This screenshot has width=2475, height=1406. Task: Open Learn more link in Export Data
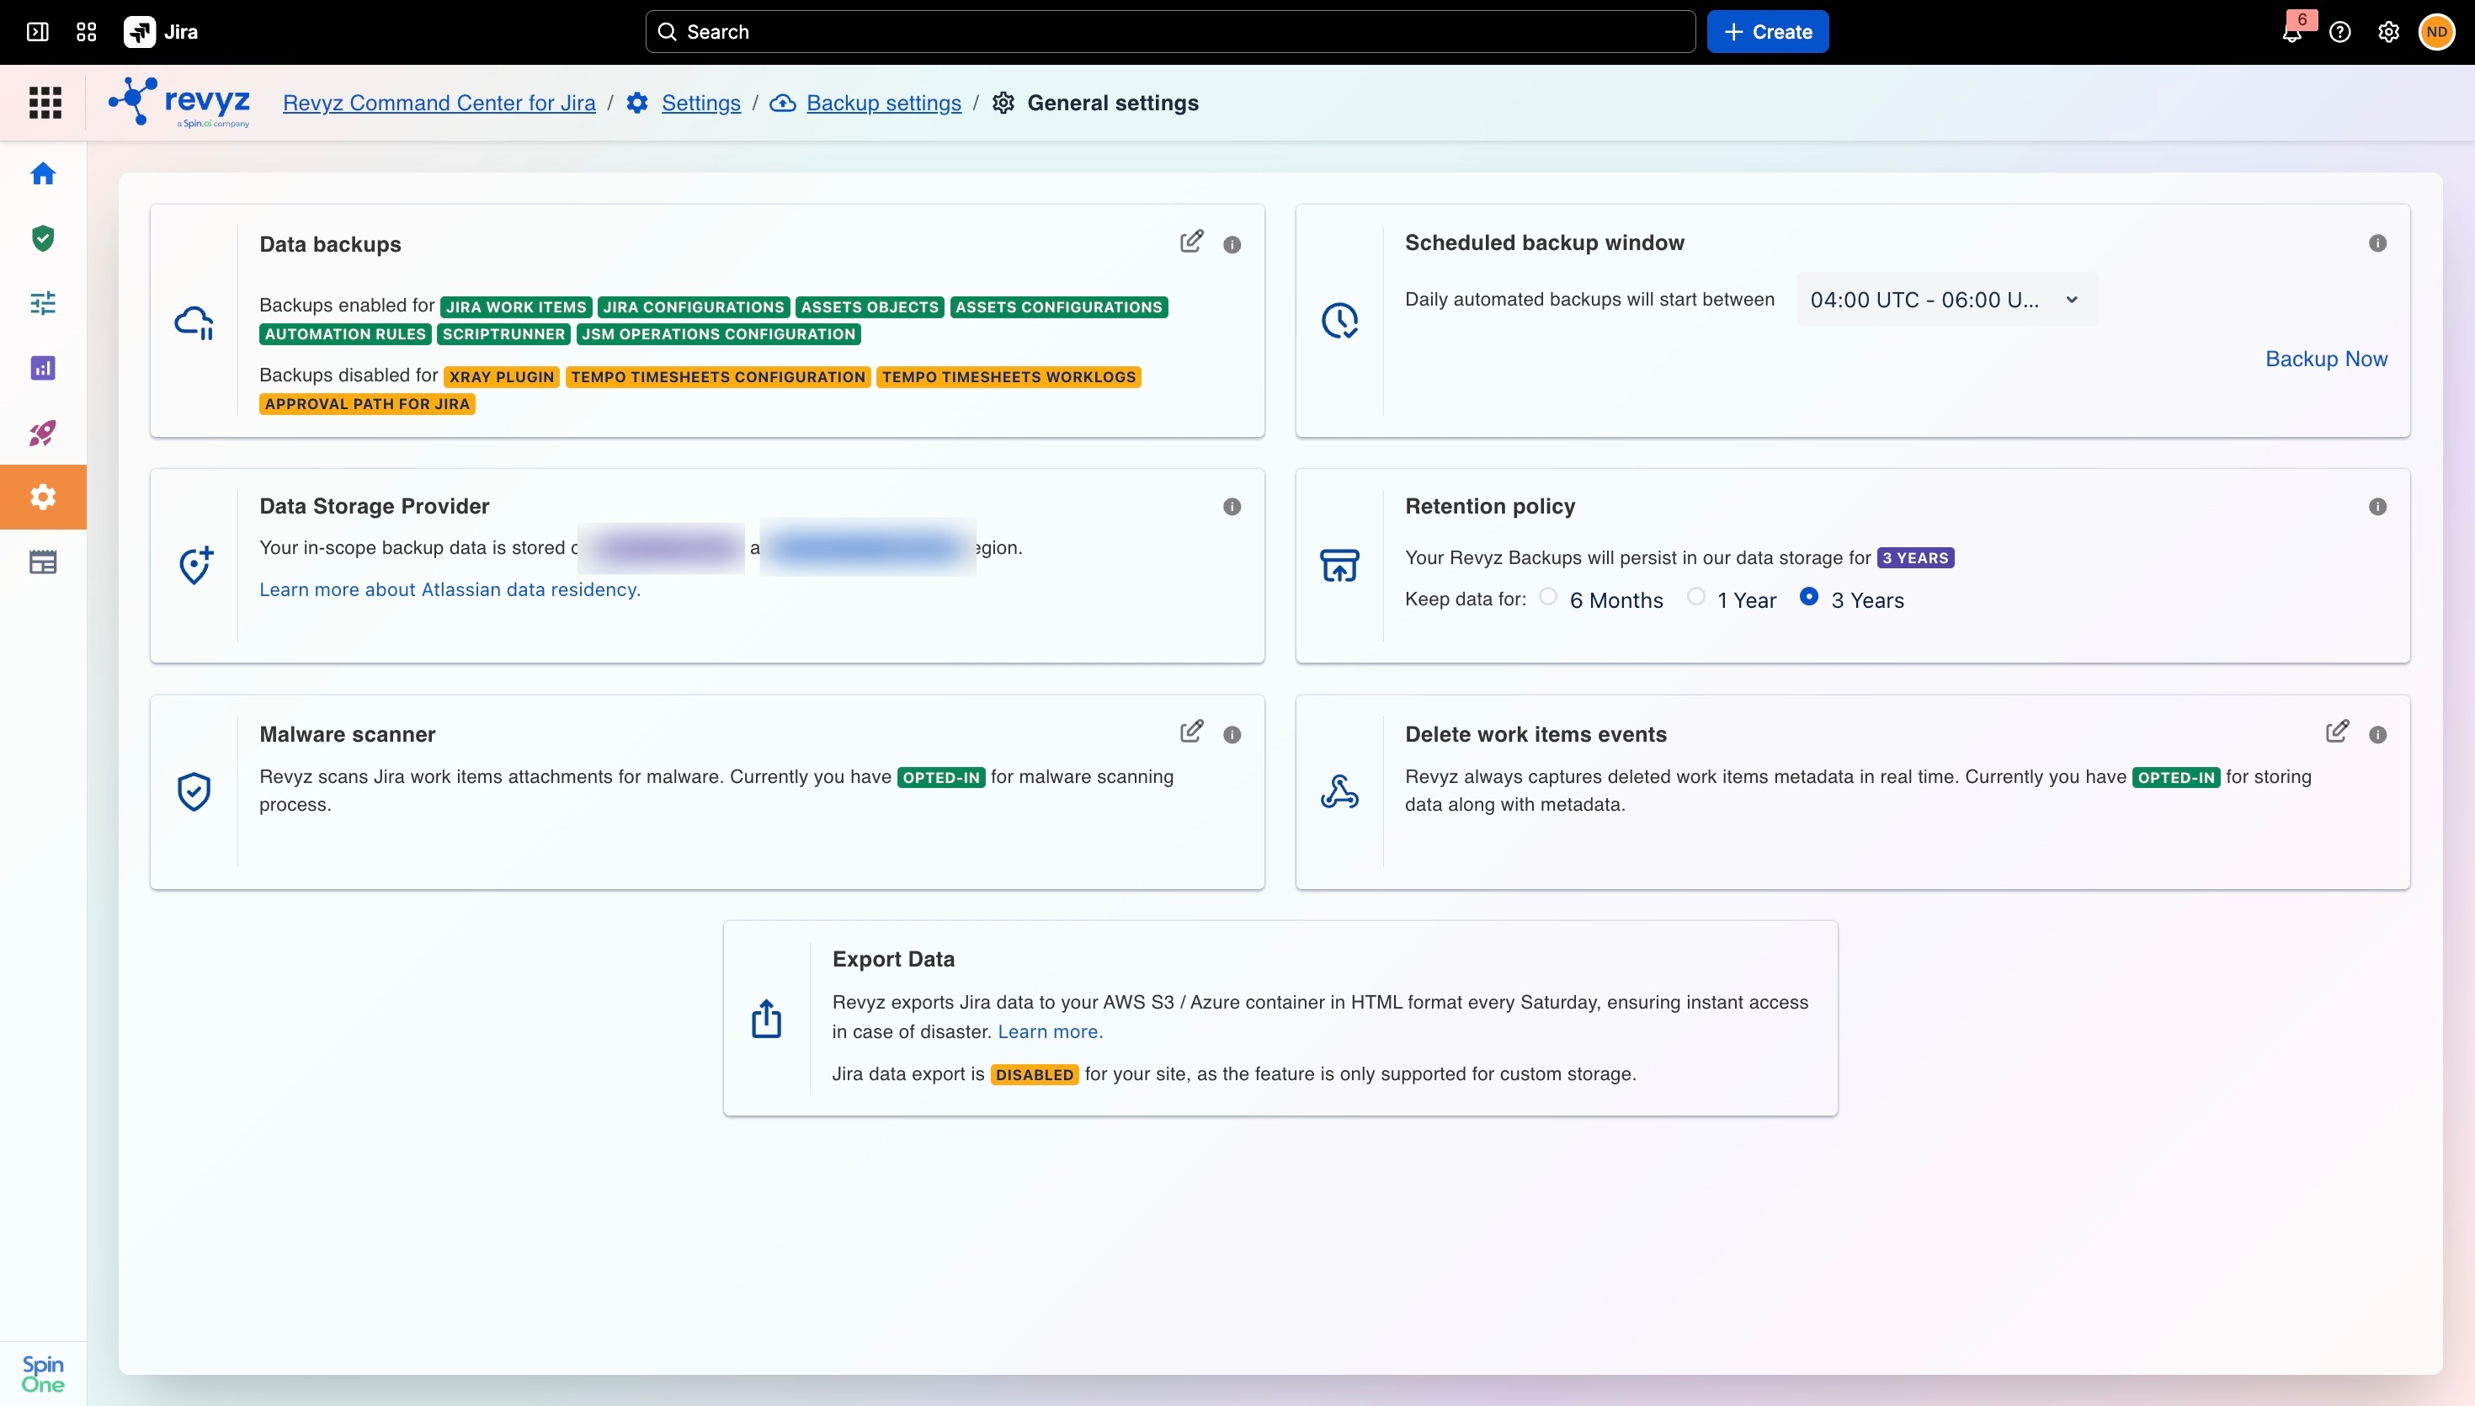pos(1051,1031)
